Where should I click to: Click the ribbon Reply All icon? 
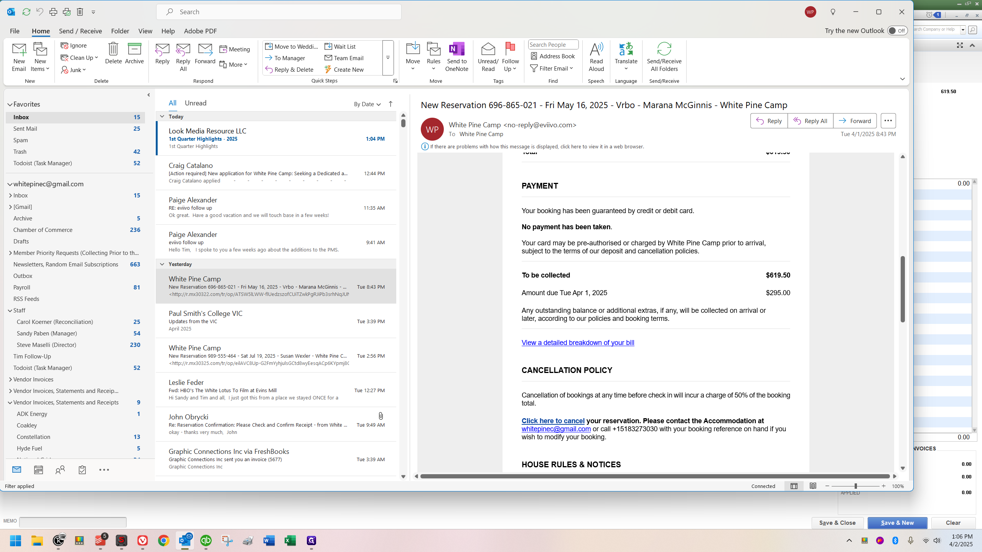(x=183, y=57)
